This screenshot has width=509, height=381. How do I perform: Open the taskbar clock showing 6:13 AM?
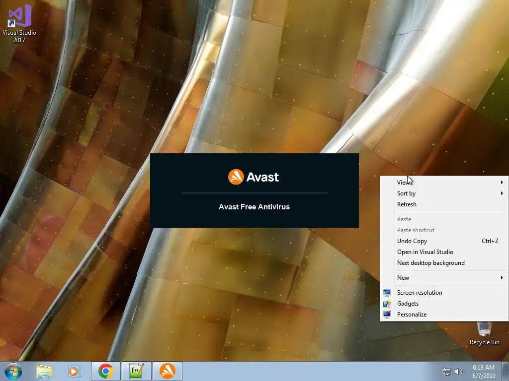pos(484,372)
